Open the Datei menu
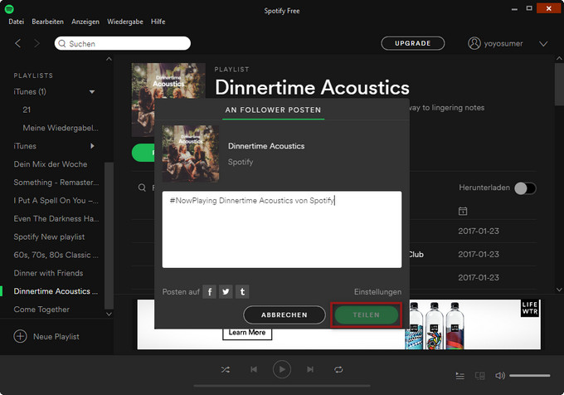 [x=17, y=22]
